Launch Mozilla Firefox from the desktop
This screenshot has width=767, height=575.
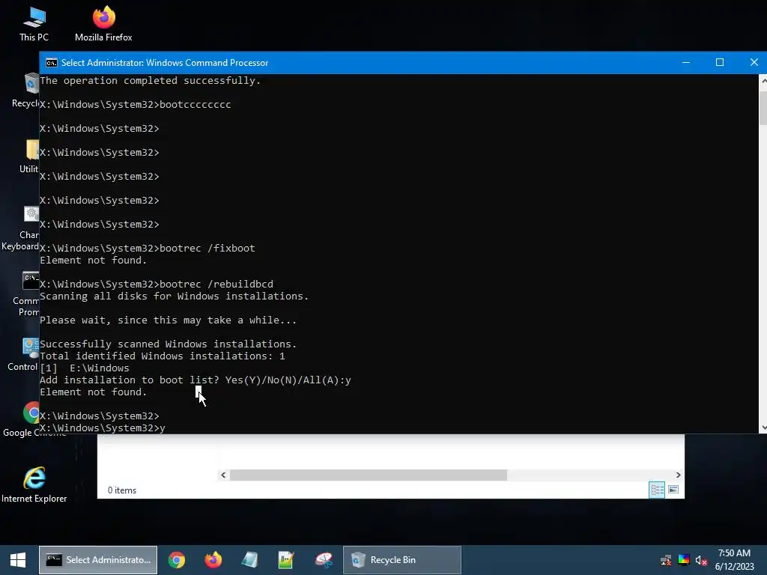(103, 24)
